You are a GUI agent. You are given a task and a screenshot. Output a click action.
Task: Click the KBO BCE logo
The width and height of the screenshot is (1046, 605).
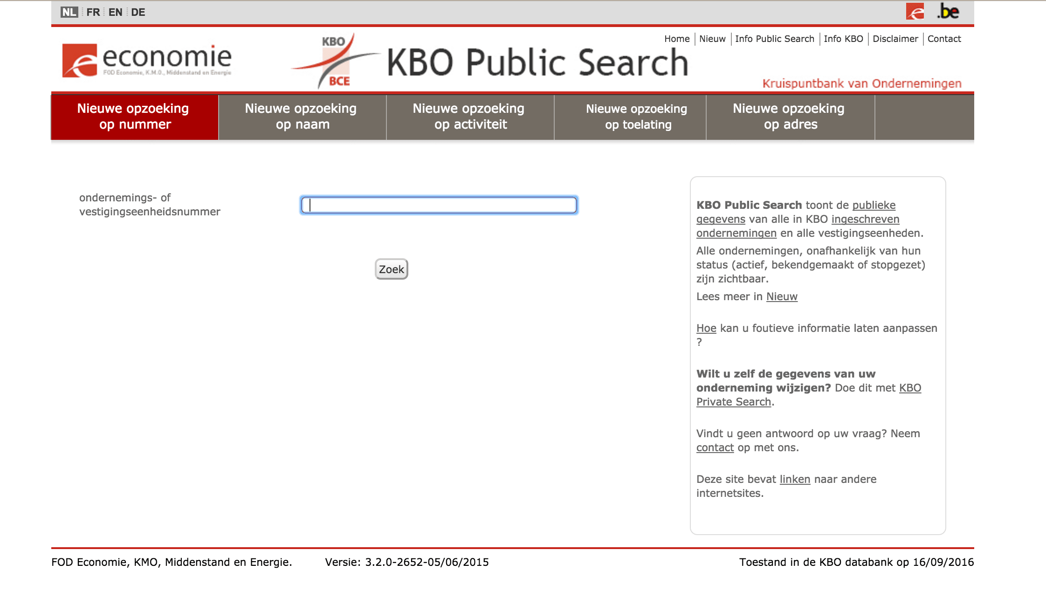pos(336,61)
